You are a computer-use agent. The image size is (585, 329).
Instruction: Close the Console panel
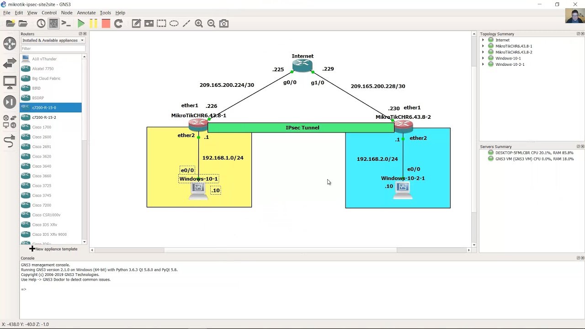click(582, 258)
